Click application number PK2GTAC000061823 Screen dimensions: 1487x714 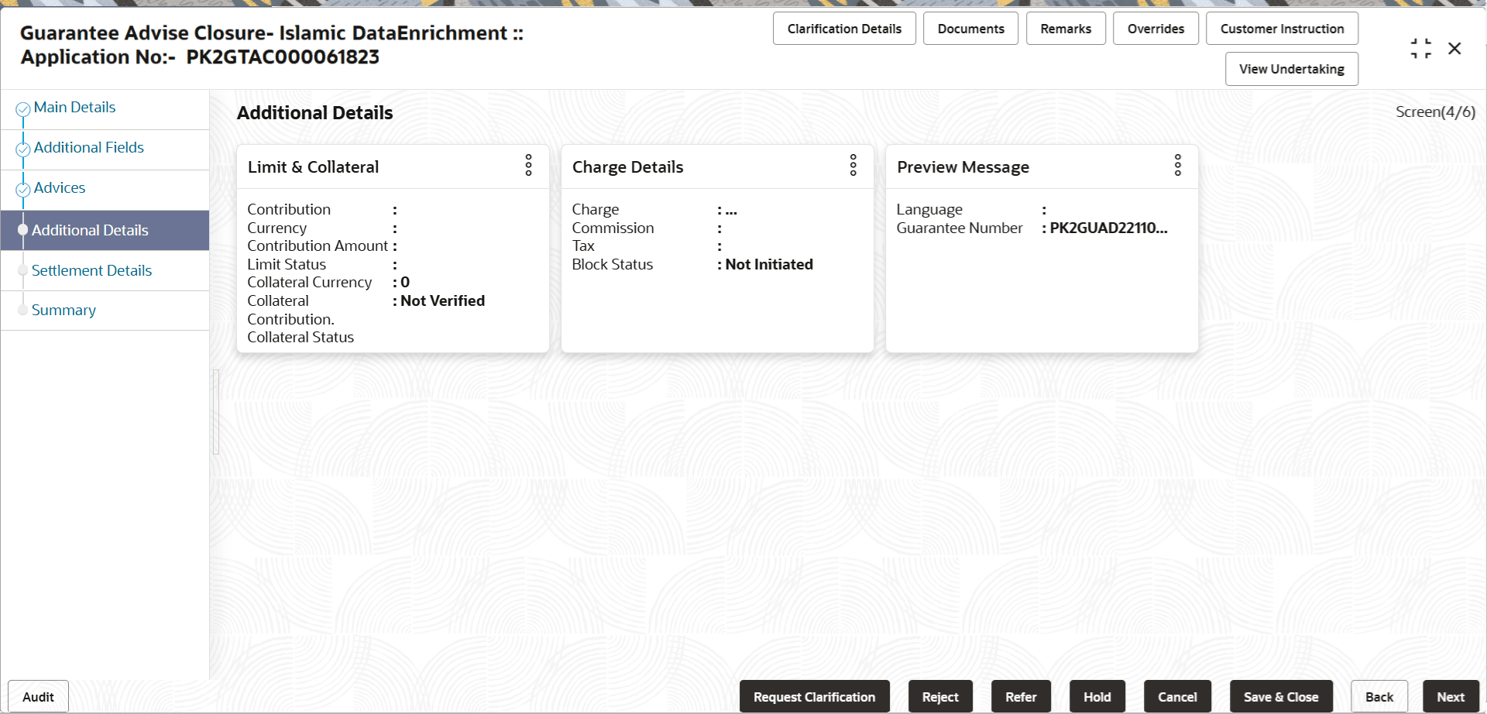pyautogui.click(x=283, y=57)
